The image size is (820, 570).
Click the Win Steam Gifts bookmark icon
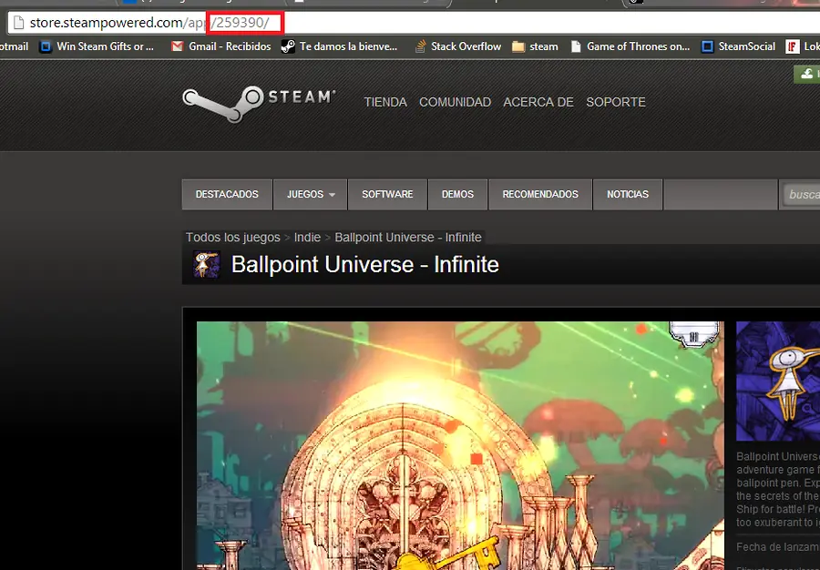tap(46, 46)
